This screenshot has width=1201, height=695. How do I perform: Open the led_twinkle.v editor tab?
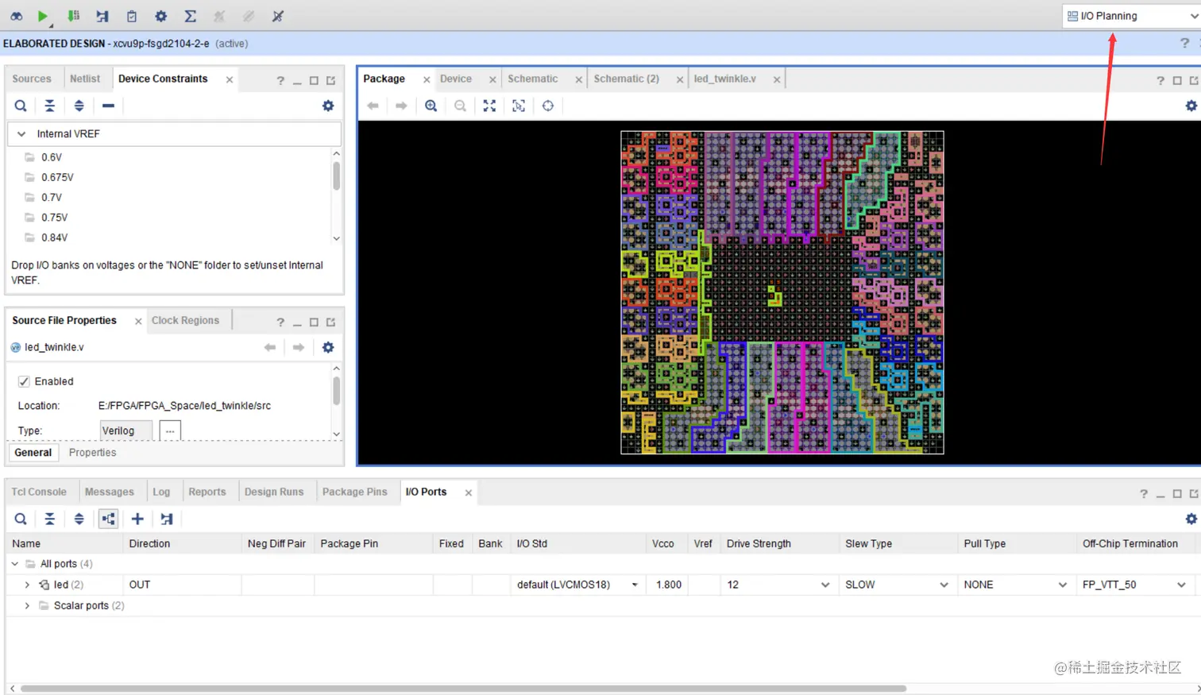[x=725, y=79]
